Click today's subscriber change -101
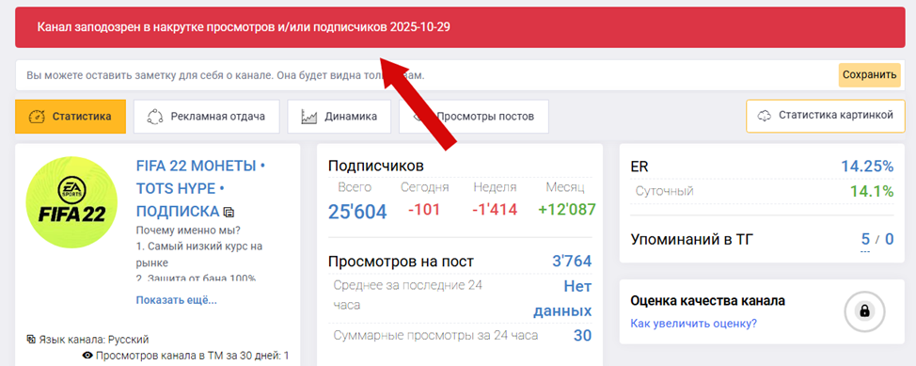This screenshot has height=366, width=916. (x=424, y=210)
